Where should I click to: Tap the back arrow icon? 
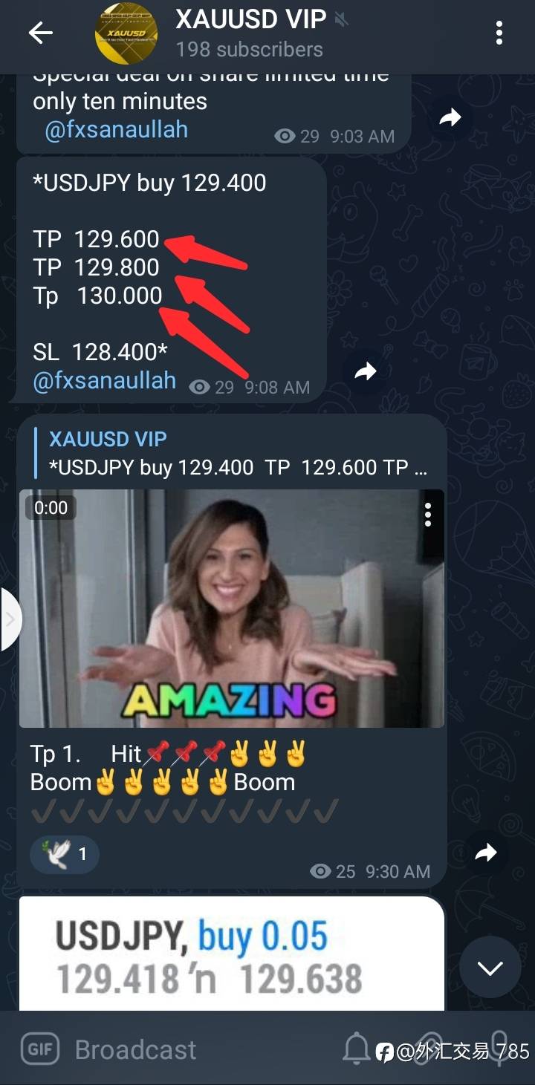tap(40, 33)
